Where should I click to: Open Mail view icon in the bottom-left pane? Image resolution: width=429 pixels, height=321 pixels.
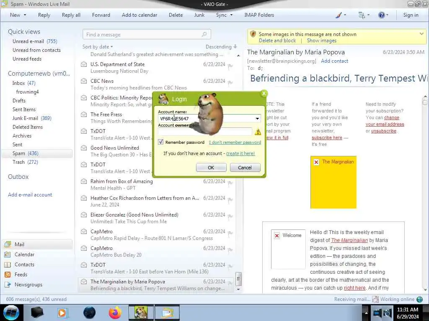coord(8,244)
